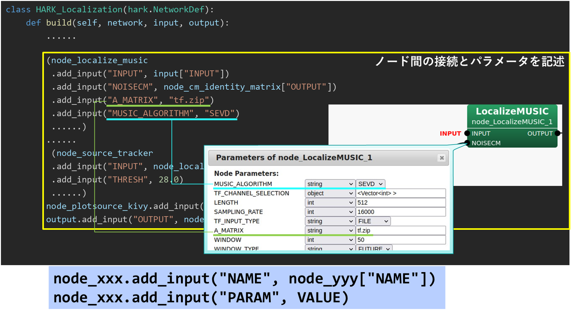Image resolution: width=572 pixels, height=316 pixels.
Task: Open the LENGTH int type dropdown
Action: click(x=330, y=203)
